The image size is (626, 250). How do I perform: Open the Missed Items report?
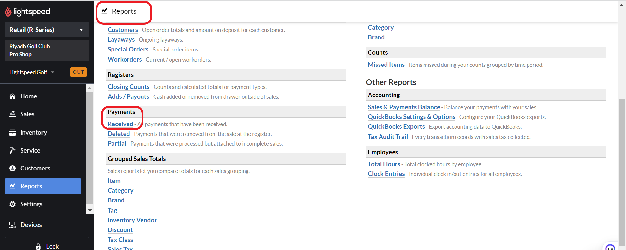click(386, 65)
